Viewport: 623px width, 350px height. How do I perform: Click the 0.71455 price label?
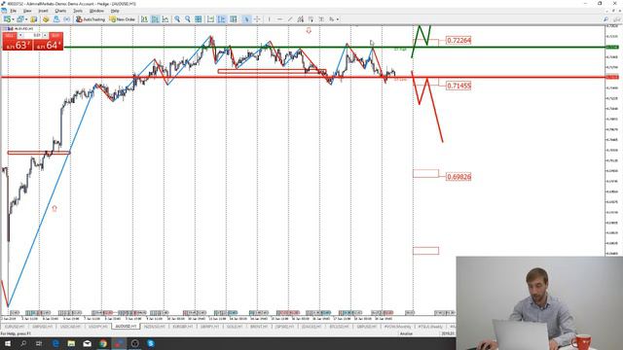[458, 86]
